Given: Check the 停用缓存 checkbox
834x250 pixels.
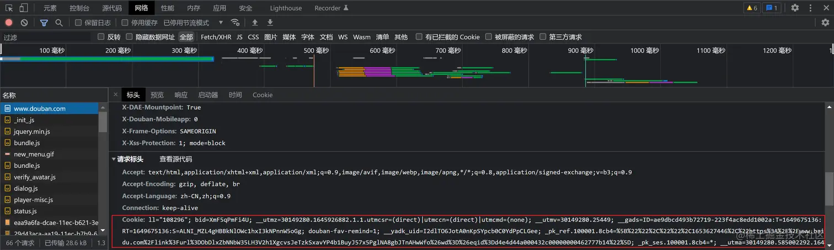Looking at the screenshot, I should coord(125,23).
